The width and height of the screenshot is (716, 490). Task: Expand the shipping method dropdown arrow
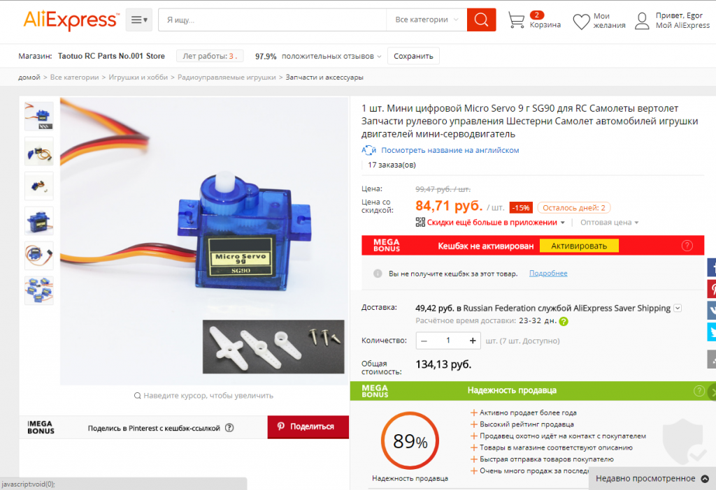(x=678, y=308)
